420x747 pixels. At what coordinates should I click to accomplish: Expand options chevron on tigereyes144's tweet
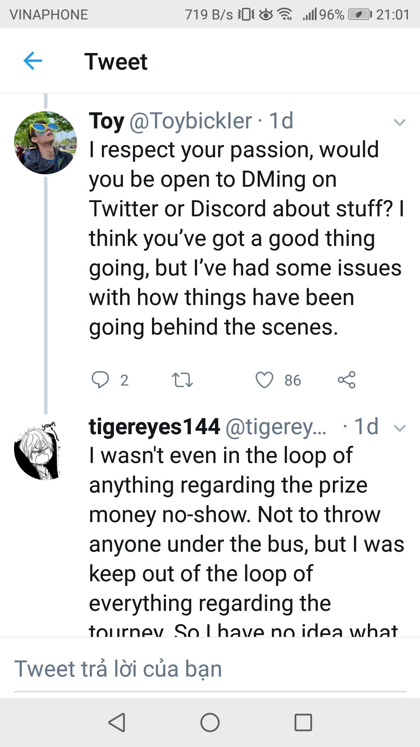click(399, 428)
